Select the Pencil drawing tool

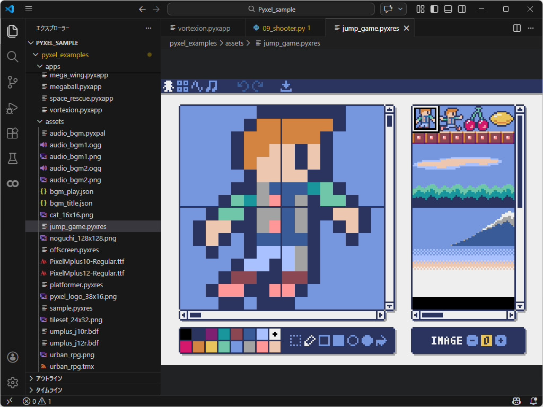310,341
